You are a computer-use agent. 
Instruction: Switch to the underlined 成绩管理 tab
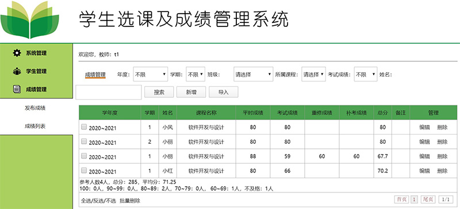click(95, 74)
